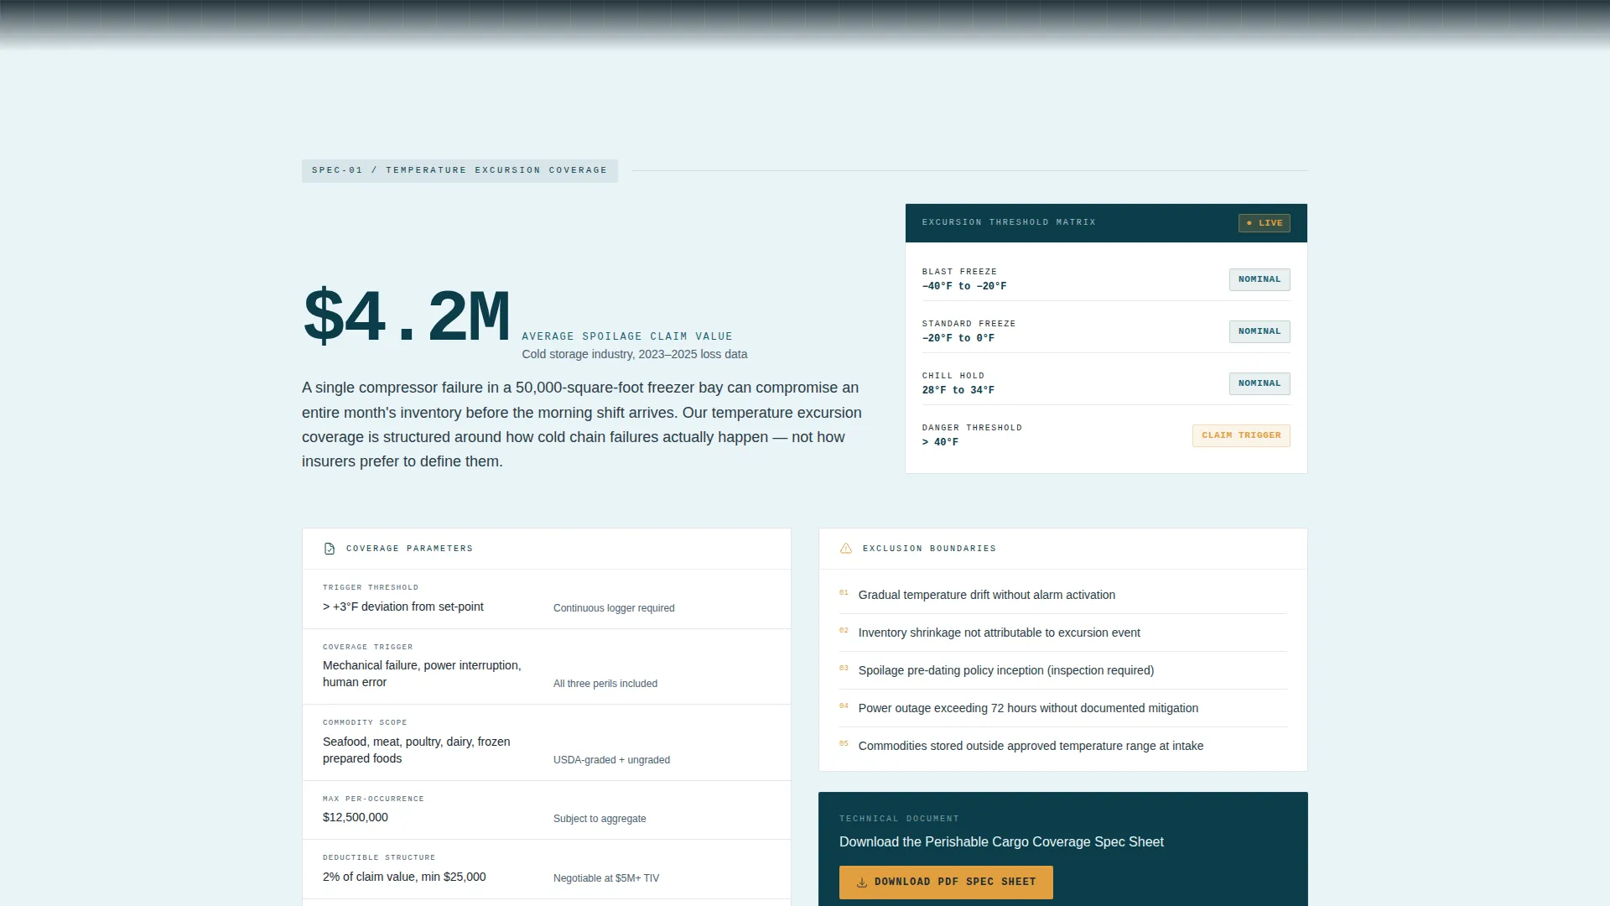Click 'USDA-graded + ungraded' note
This screenshot has height=906, width=1610.
pos(611,760)
